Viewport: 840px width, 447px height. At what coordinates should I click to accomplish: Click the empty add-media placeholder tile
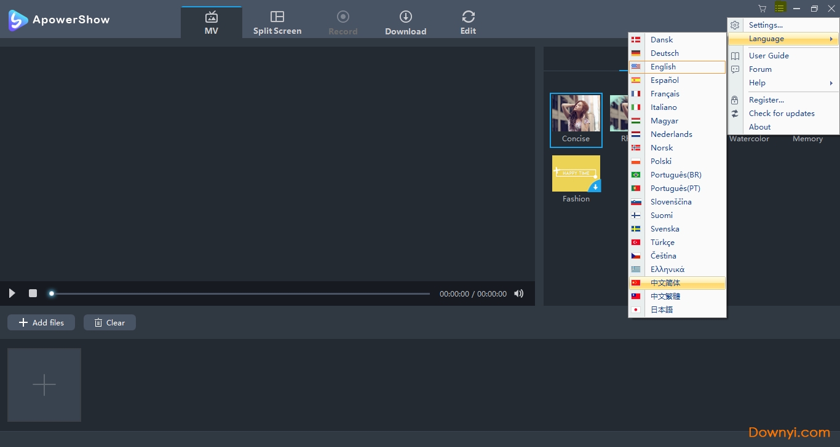[x=44, y=385]
